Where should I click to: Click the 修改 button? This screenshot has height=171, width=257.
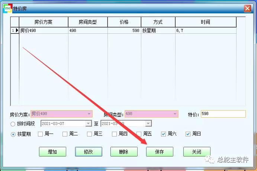(89, 152)
